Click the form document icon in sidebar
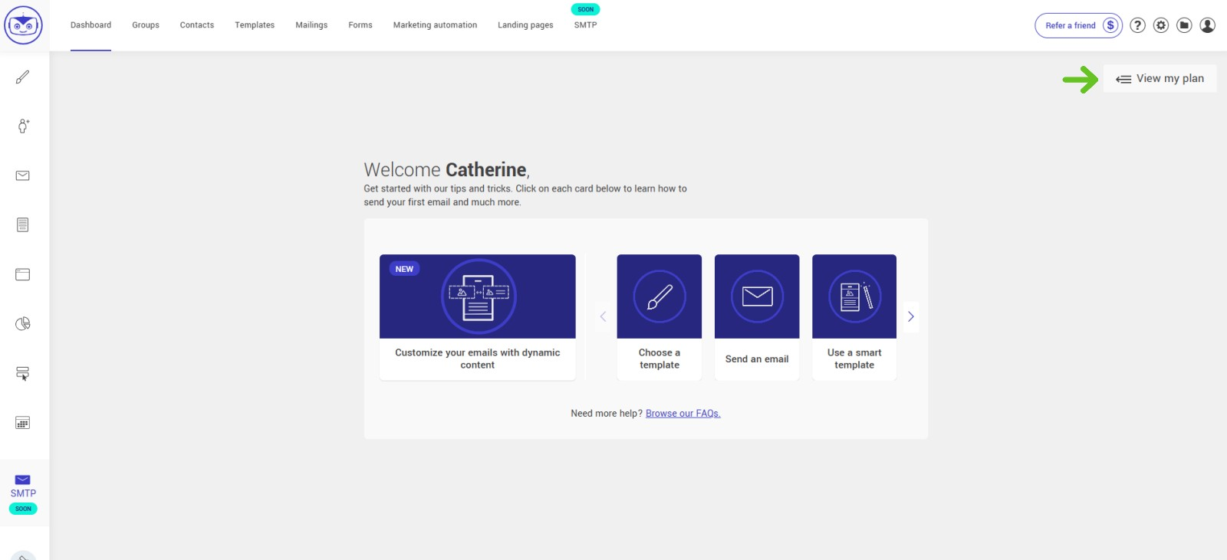 point(23,224)
